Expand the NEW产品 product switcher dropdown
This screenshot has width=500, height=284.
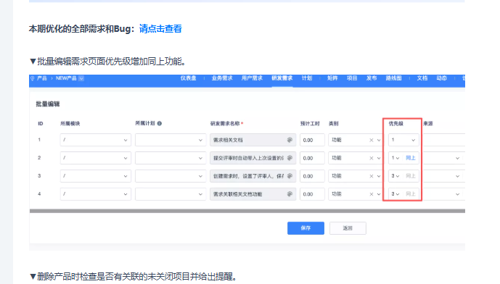(x=81, y=78)
